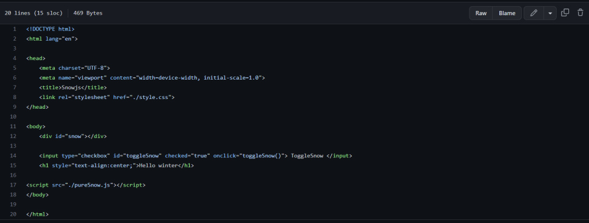Click the '20 lines (15 sloc)' file info
The height and width of the screenshot is (223, 589).
34,13
